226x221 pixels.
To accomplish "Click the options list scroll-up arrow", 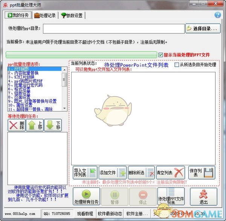I will point(64,70).
